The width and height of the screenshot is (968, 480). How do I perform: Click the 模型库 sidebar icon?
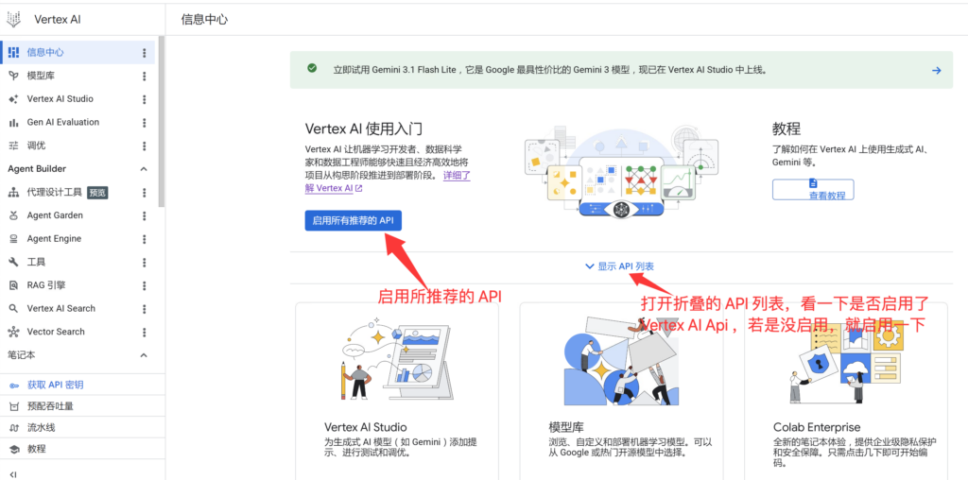tap(13, 76)
